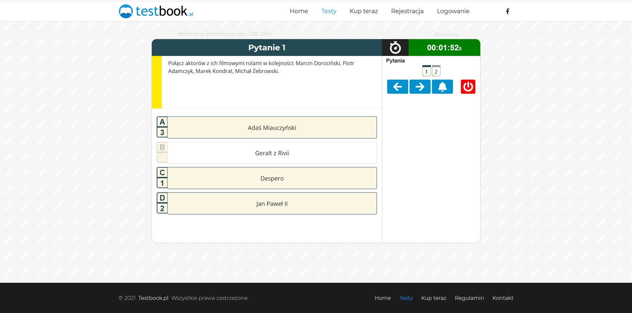
Task: Click the red power button to end test
Action: [x=468, y=87]
